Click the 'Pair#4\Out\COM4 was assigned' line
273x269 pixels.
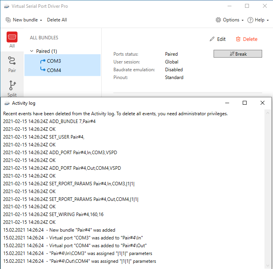(x=80, y=261)
